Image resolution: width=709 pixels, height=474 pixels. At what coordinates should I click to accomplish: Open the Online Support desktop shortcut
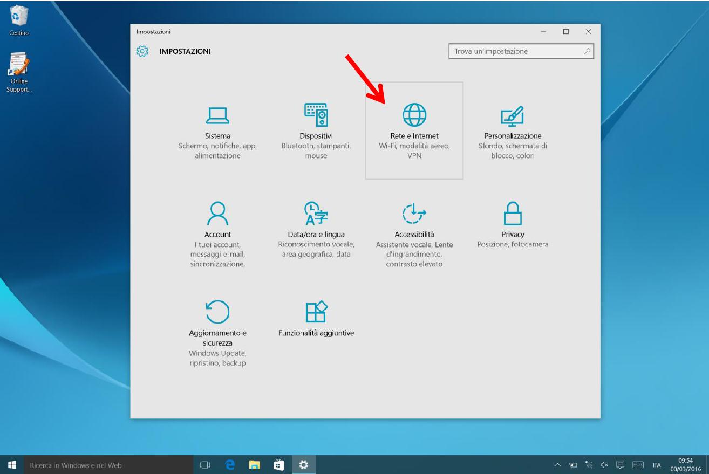[x=19, y=72]
